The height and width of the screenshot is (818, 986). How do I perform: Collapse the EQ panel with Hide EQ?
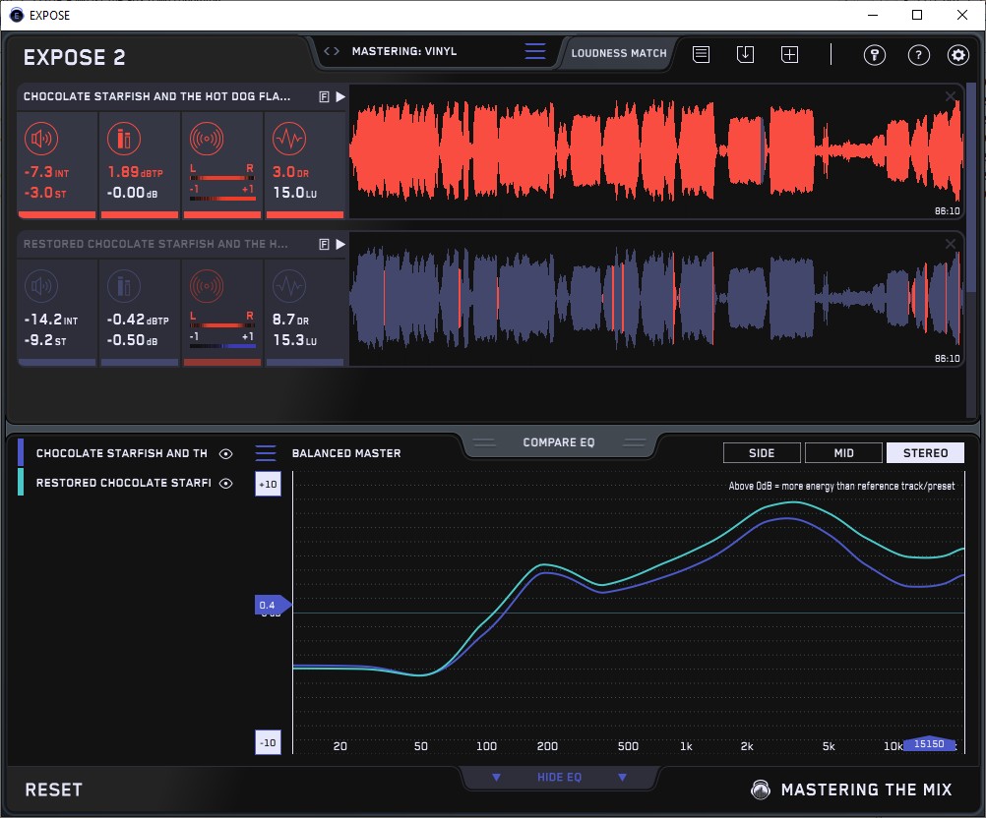559,778
